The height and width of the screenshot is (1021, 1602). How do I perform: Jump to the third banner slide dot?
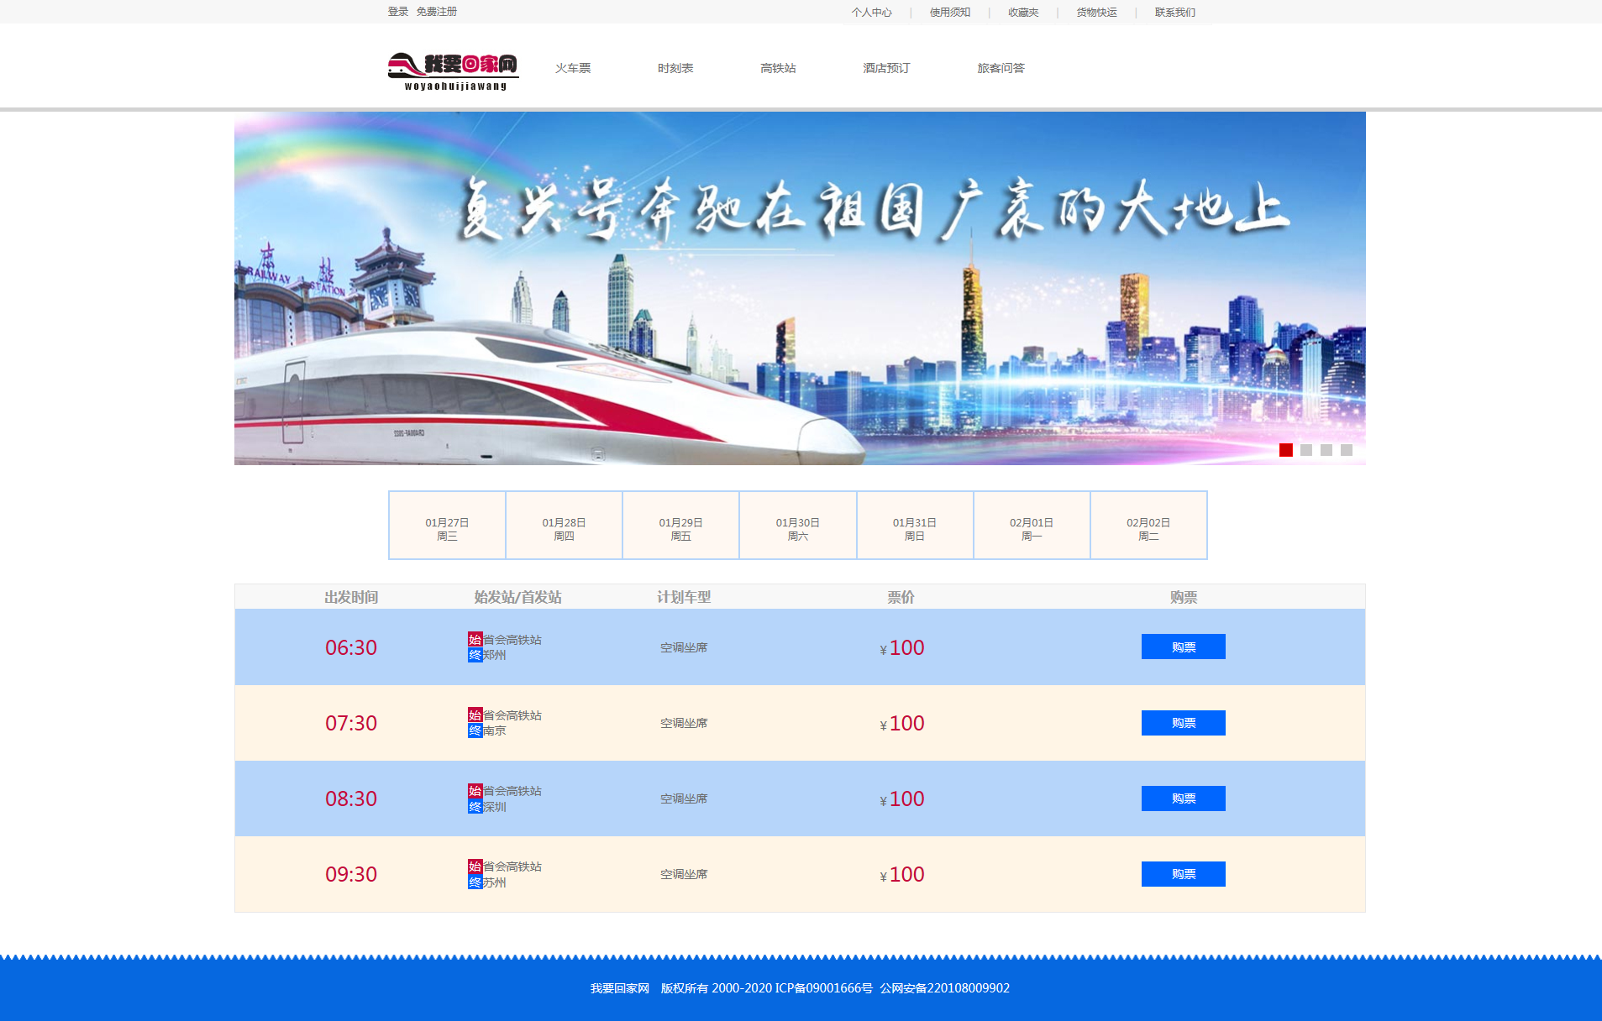[x=1326, y=450]
